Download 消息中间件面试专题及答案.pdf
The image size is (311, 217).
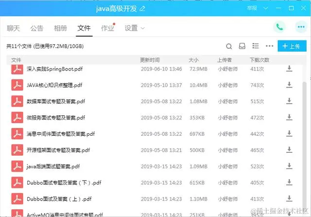(x=289, y=134)
